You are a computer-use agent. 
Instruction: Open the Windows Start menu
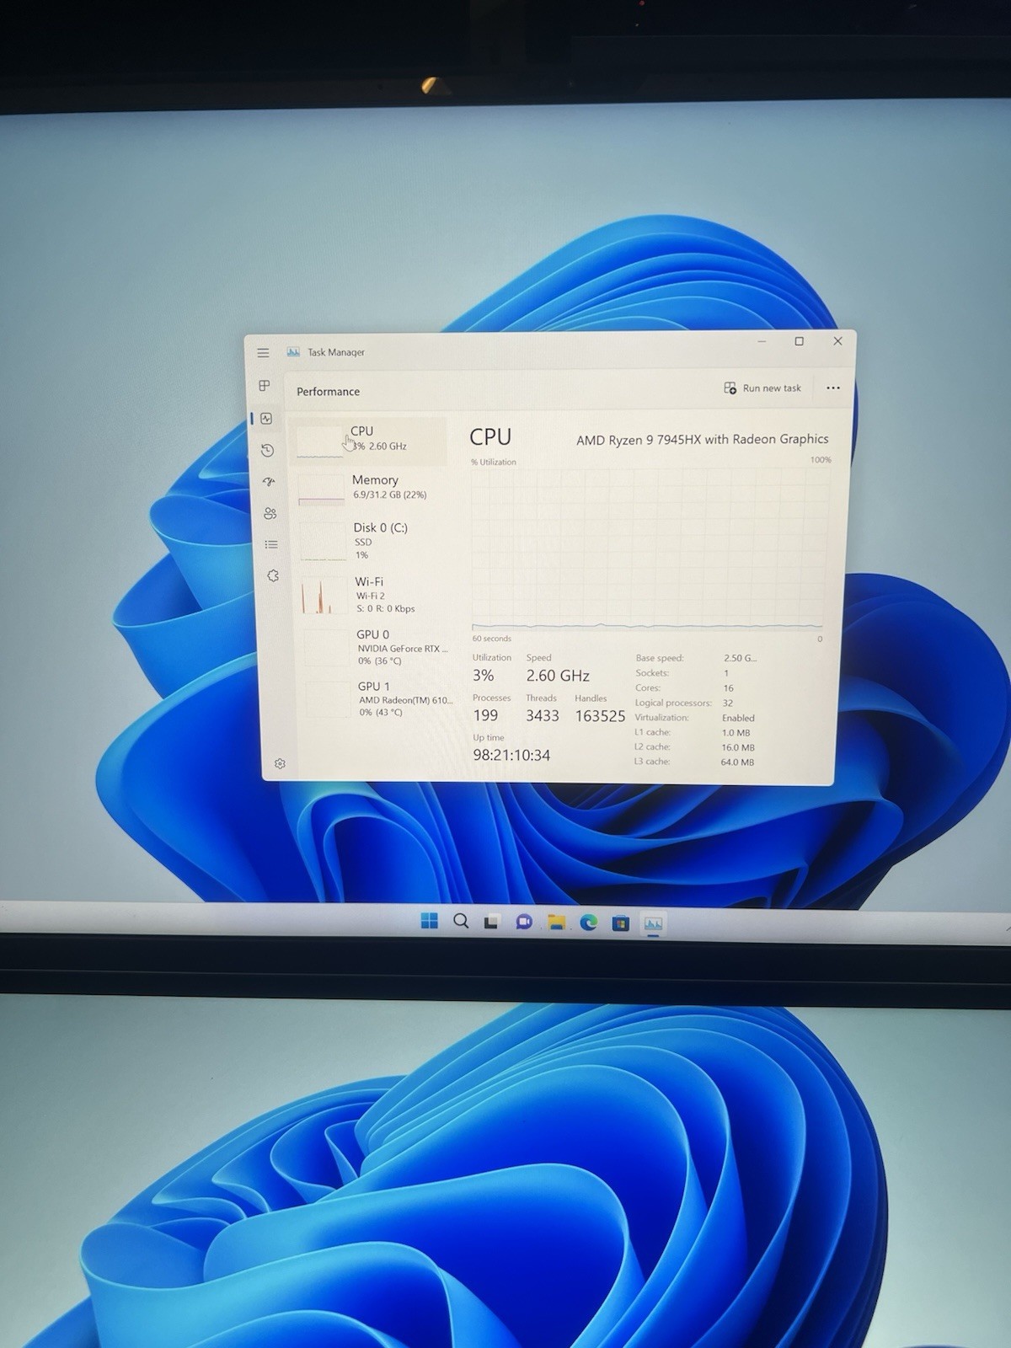coord(429,920)
